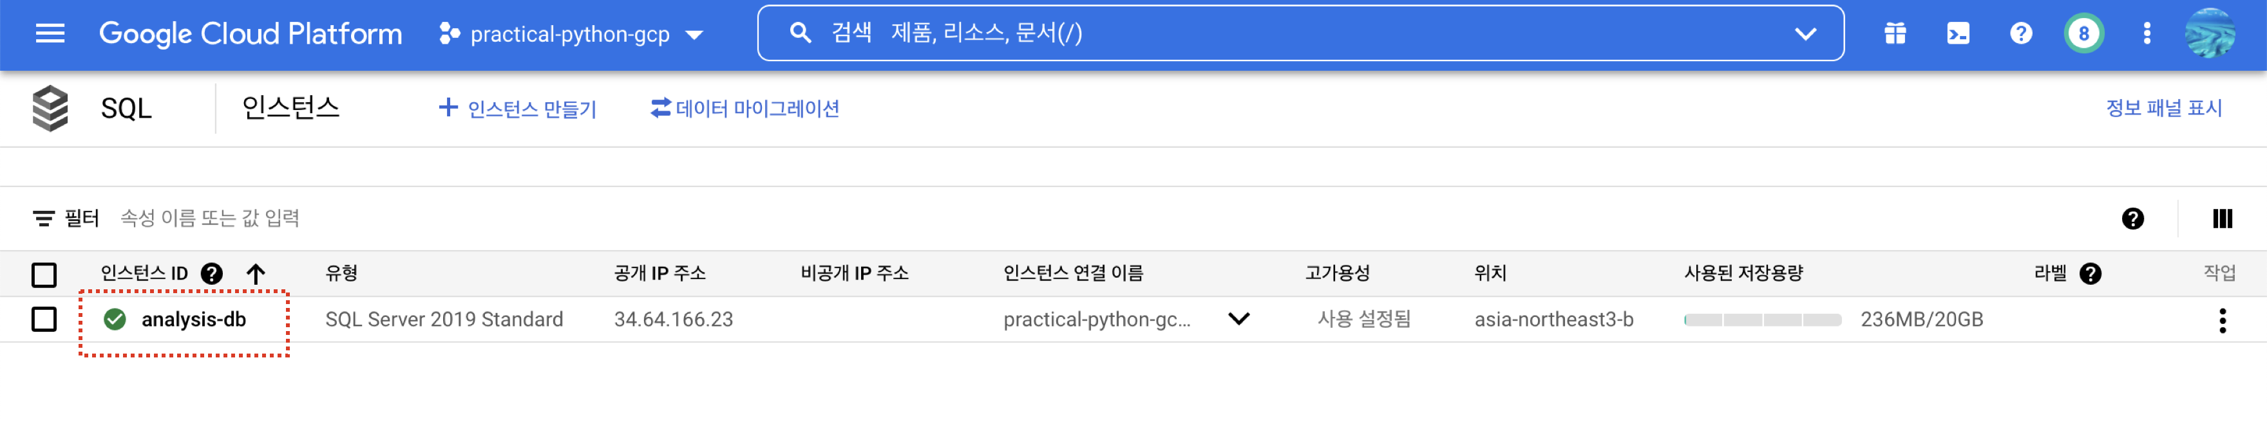The image size is (2267, 423).
Task: Start 데이터 마이그레이션 data migration
Action: point(745,109)
